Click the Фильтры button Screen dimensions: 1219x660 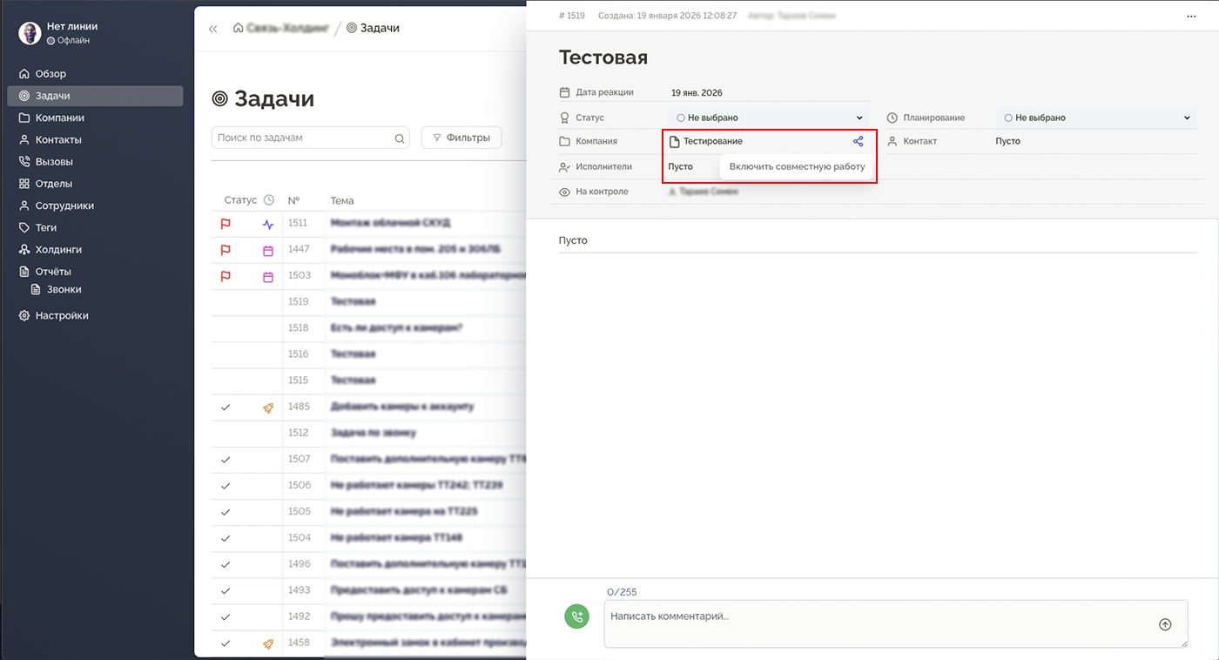click(461, 138)
